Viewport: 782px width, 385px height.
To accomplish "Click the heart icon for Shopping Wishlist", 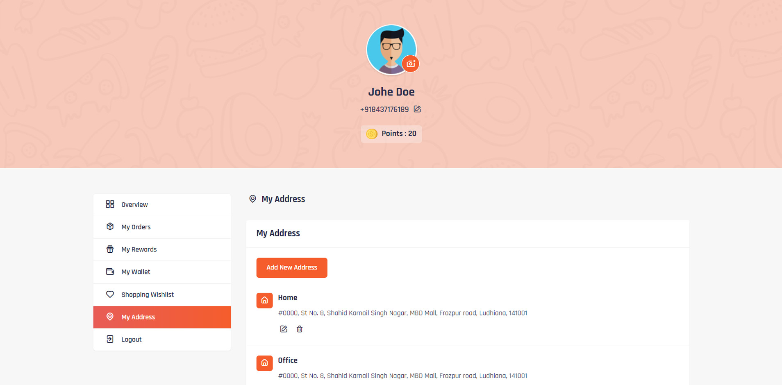I will [110, 294].
